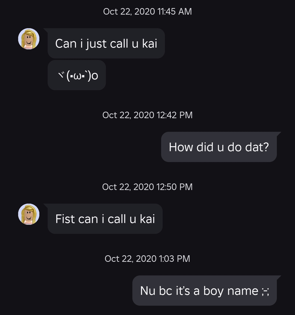The height and width of the screenshot is (315, 295).
Task: Select the 1:03 PM timestamp
Action: coord(147,259)
